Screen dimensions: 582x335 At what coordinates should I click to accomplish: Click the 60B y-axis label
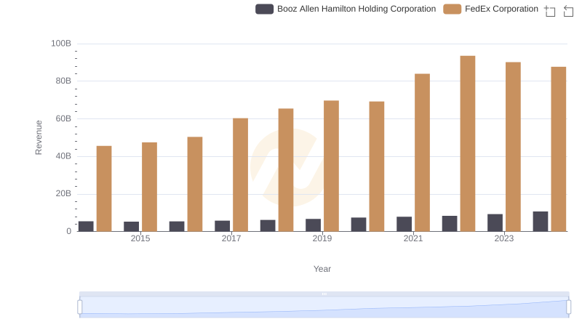pos(63,118)
